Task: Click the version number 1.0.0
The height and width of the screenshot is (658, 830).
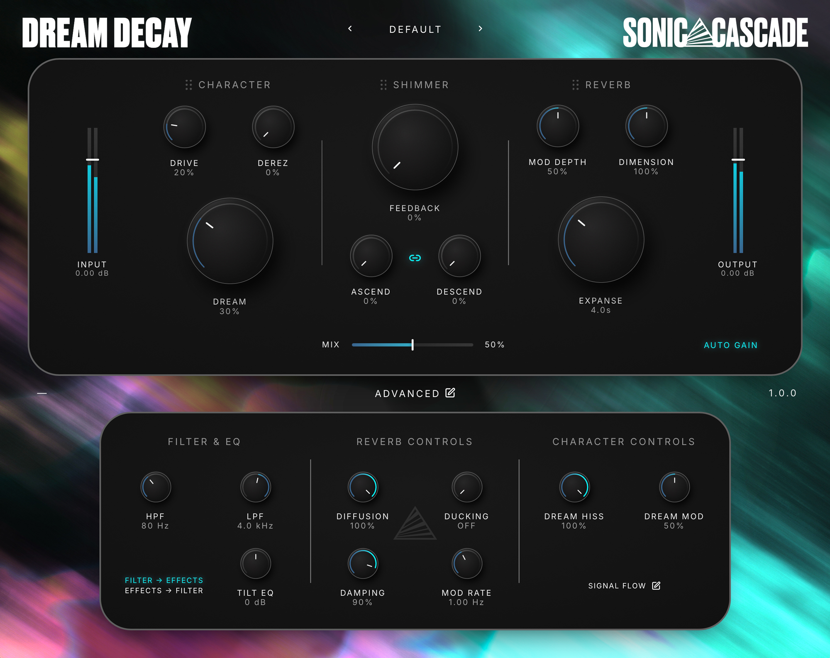Action: pos(782,393)
